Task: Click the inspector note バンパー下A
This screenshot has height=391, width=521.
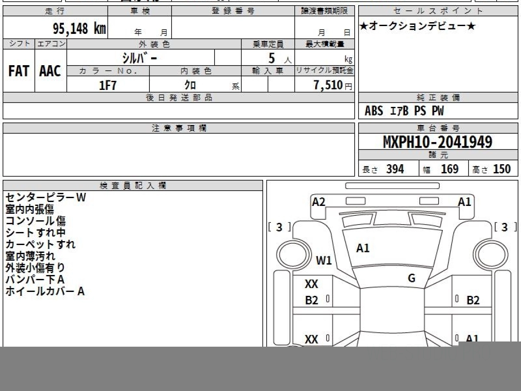Action: [x=35, y=279]
